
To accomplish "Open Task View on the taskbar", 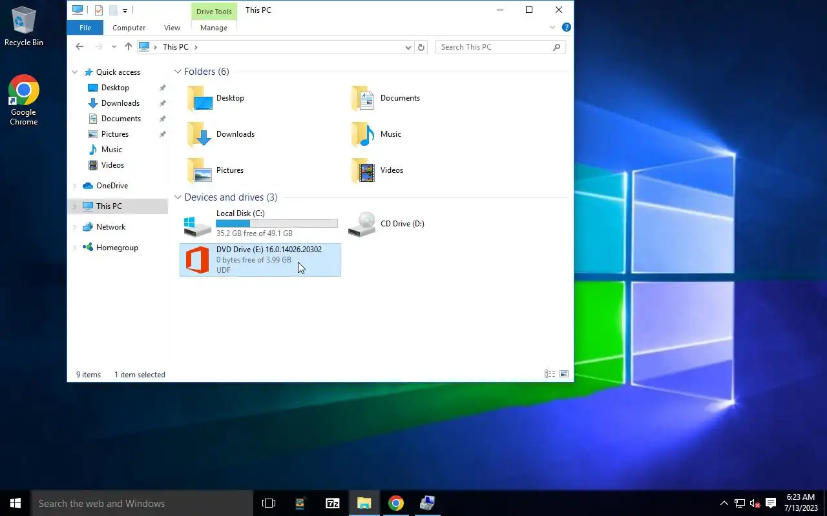I will 269,503.
